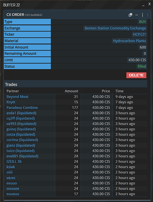Open partner va993 (liquidated)
This screenshot has width=153, height=202.
point(21,124)
